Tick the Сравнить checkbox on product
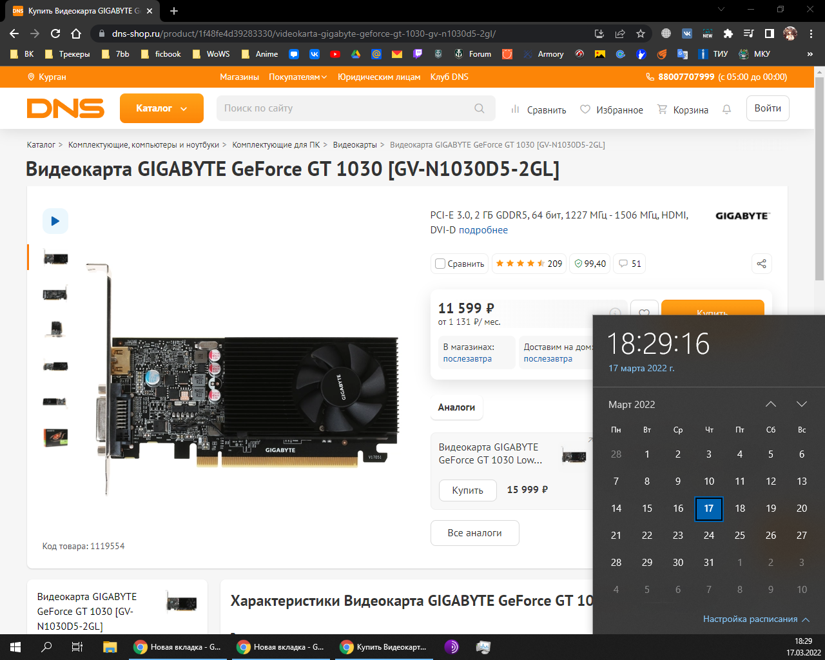Viewport: 825px width, 660px height. click(440, 264)
